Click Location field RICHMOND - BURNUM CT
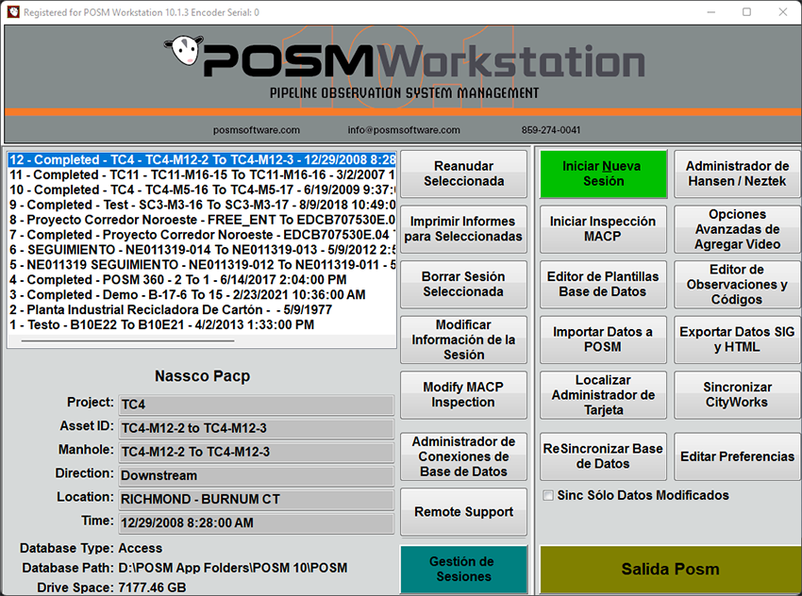 pos(257,500)
